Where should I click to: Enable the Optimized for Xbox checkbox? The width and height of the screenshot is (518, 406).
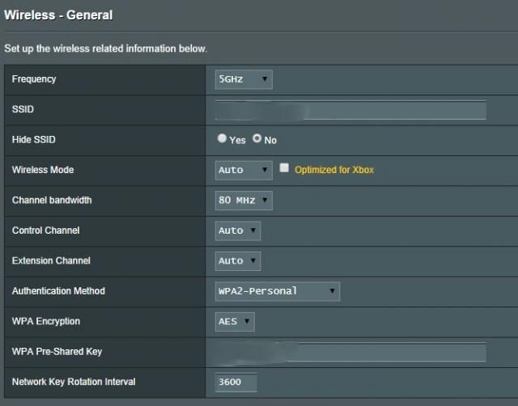click(284, 169)
